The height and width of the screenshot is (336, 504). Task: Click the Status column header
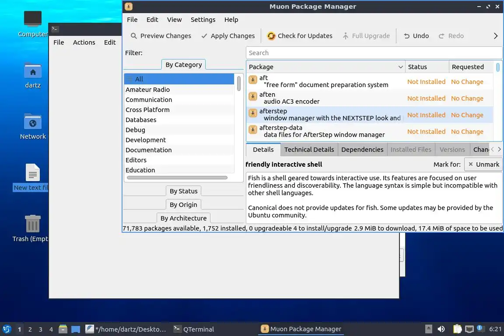pyautogui.click(x=427, y=67)
